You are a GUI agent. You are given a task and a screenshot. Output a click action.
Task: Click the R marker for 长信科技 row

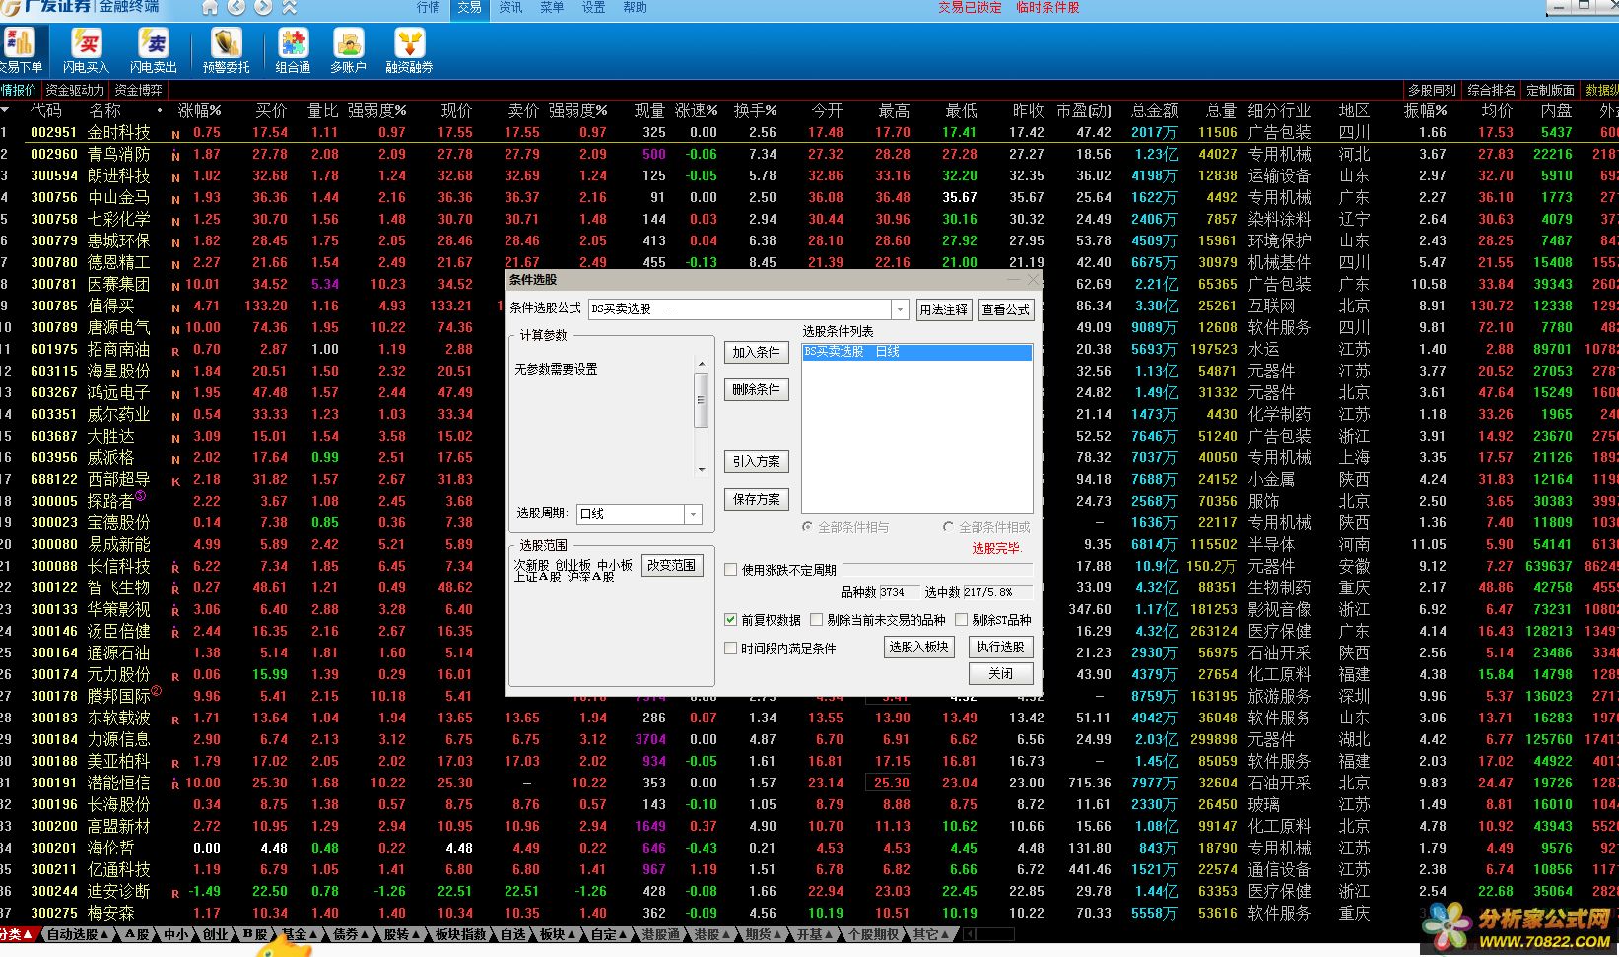176,568
